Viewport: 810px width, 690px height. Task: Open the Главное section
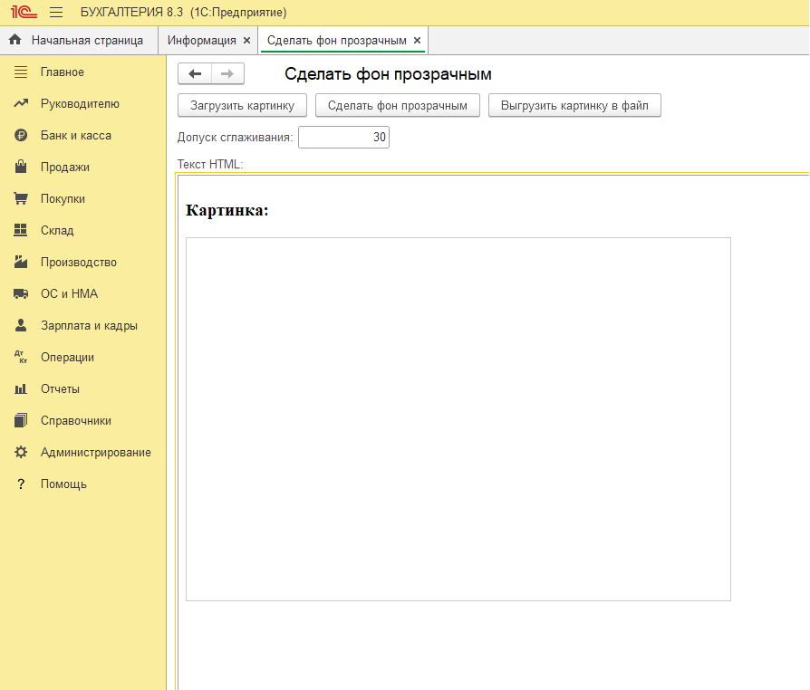63,72
